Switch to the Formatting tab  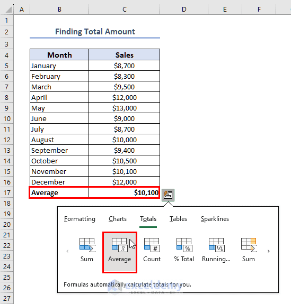click(80, 219)
